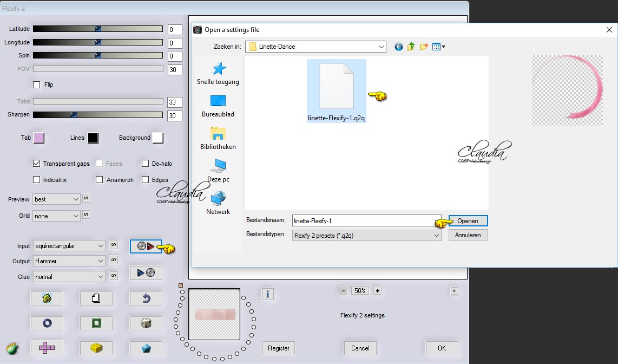This screenshot has height=364, width=618.
Task: Click the 50% zoom level box
Action: [x=360, y=291]
